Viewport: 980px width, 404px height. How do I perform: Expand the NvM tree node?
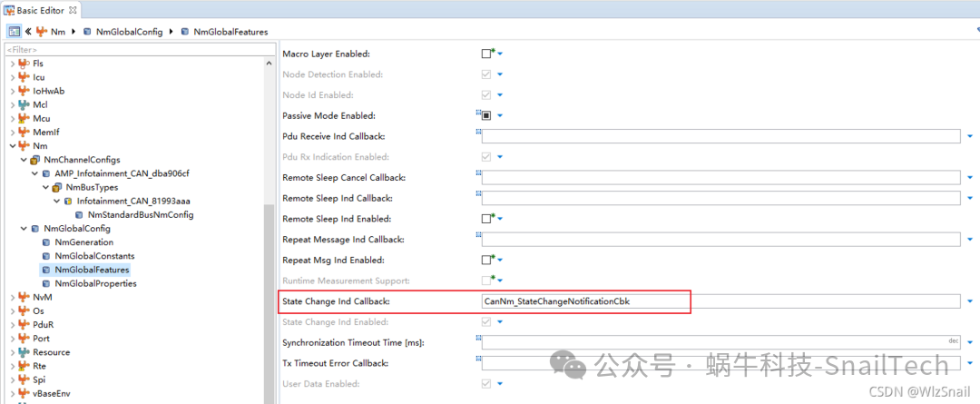[x=12, y=297]
